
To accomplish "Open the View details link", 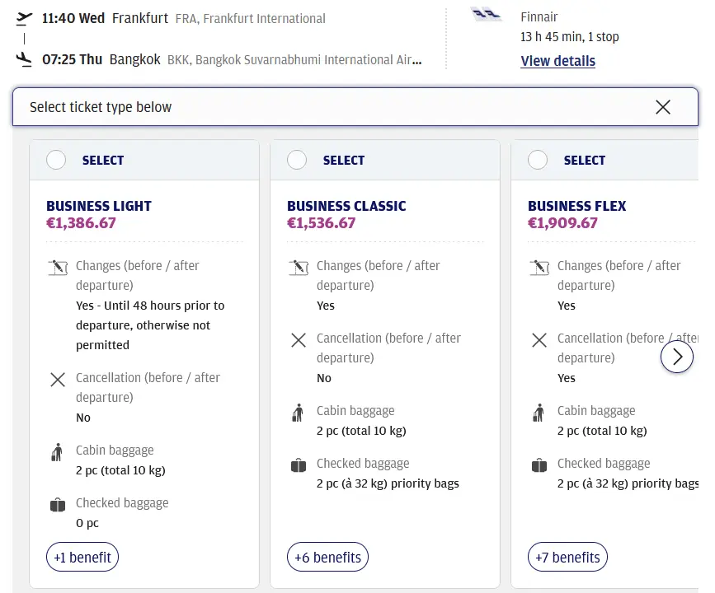I will coord(557,61).
